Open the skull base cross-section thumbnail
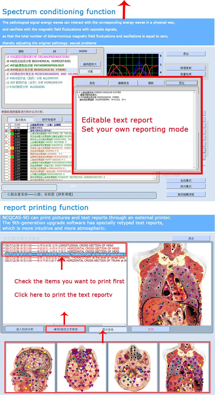 [x=133, y=368]
